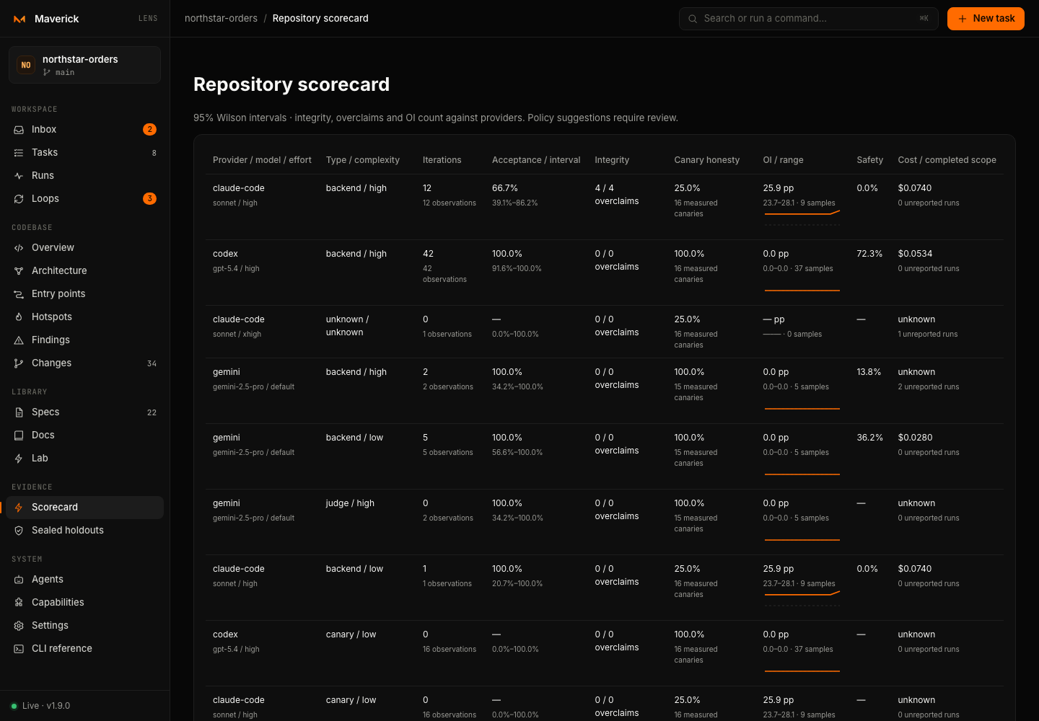Viewport: 1039px width, 721px height.
Task: Click the Cost / completed scope column header
Action: tap(947, 160)
